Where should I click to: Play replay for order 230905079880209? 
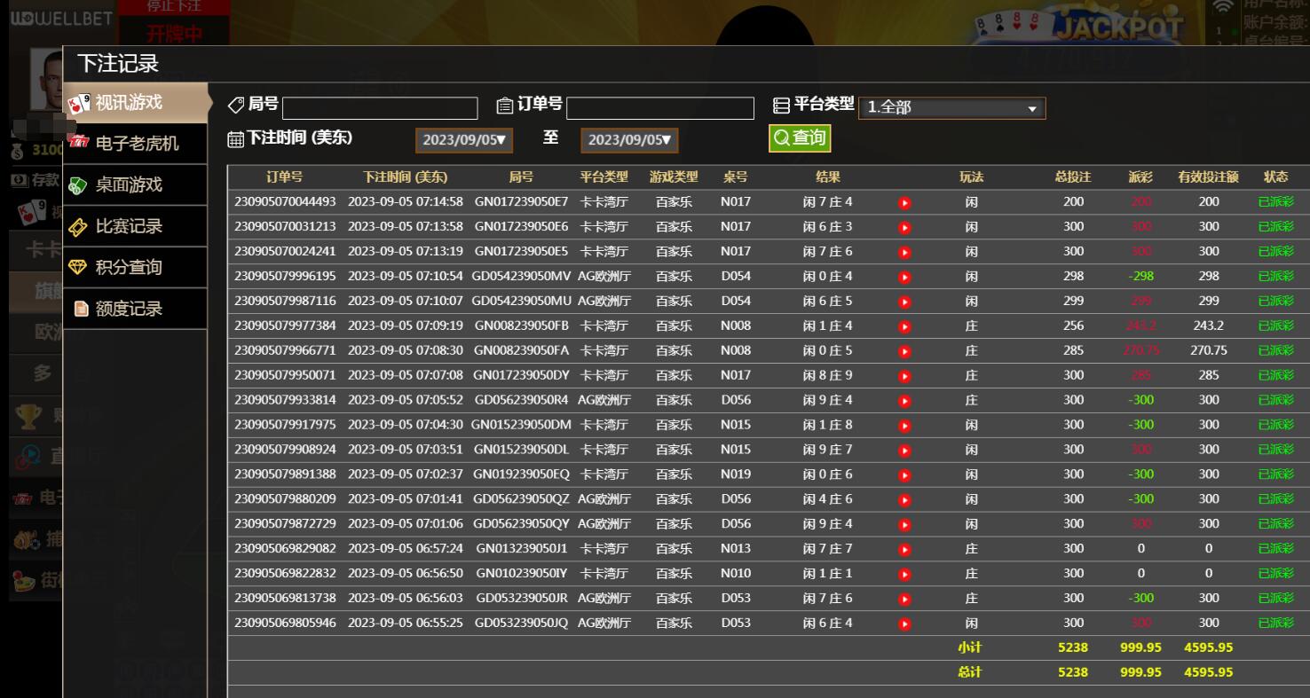coord(904,499)
